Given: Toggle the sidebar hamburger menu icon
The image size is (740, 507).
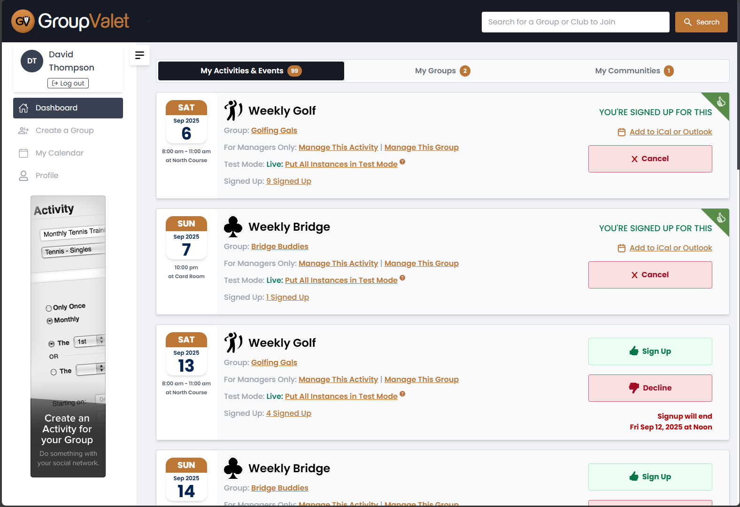Looking at the screenshot, I should click(139, 55).
